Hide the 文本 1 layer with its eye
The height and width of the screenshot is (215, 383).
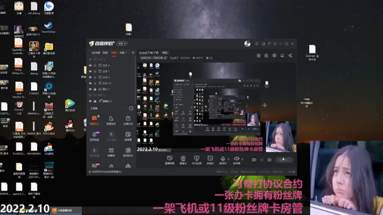(x=90, y=71)
